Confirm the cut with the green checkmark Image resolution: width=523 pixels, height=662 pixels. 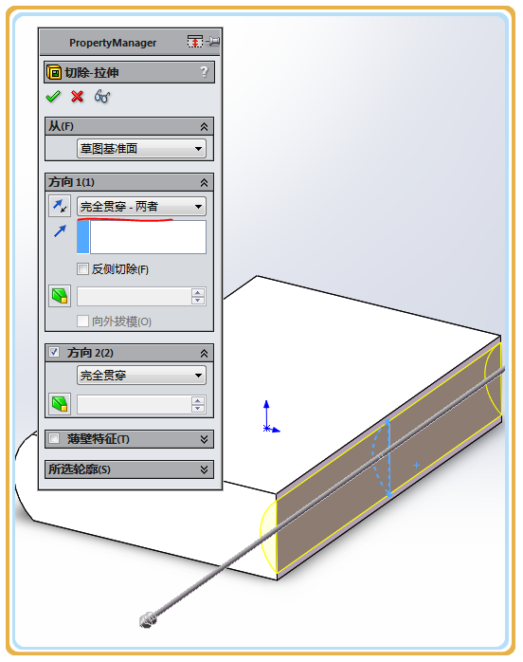(53, 97)
